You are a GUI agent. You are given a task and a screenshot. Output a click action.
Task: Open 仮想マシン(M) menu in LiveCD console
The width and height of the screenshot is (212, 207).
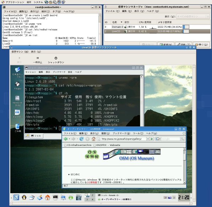click(20, 51)
